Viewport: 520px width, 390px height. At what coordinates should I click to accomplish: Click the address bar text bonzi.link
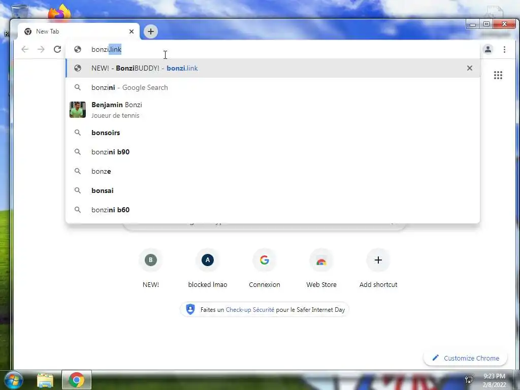pyautogui.click(x=107, y=49)
